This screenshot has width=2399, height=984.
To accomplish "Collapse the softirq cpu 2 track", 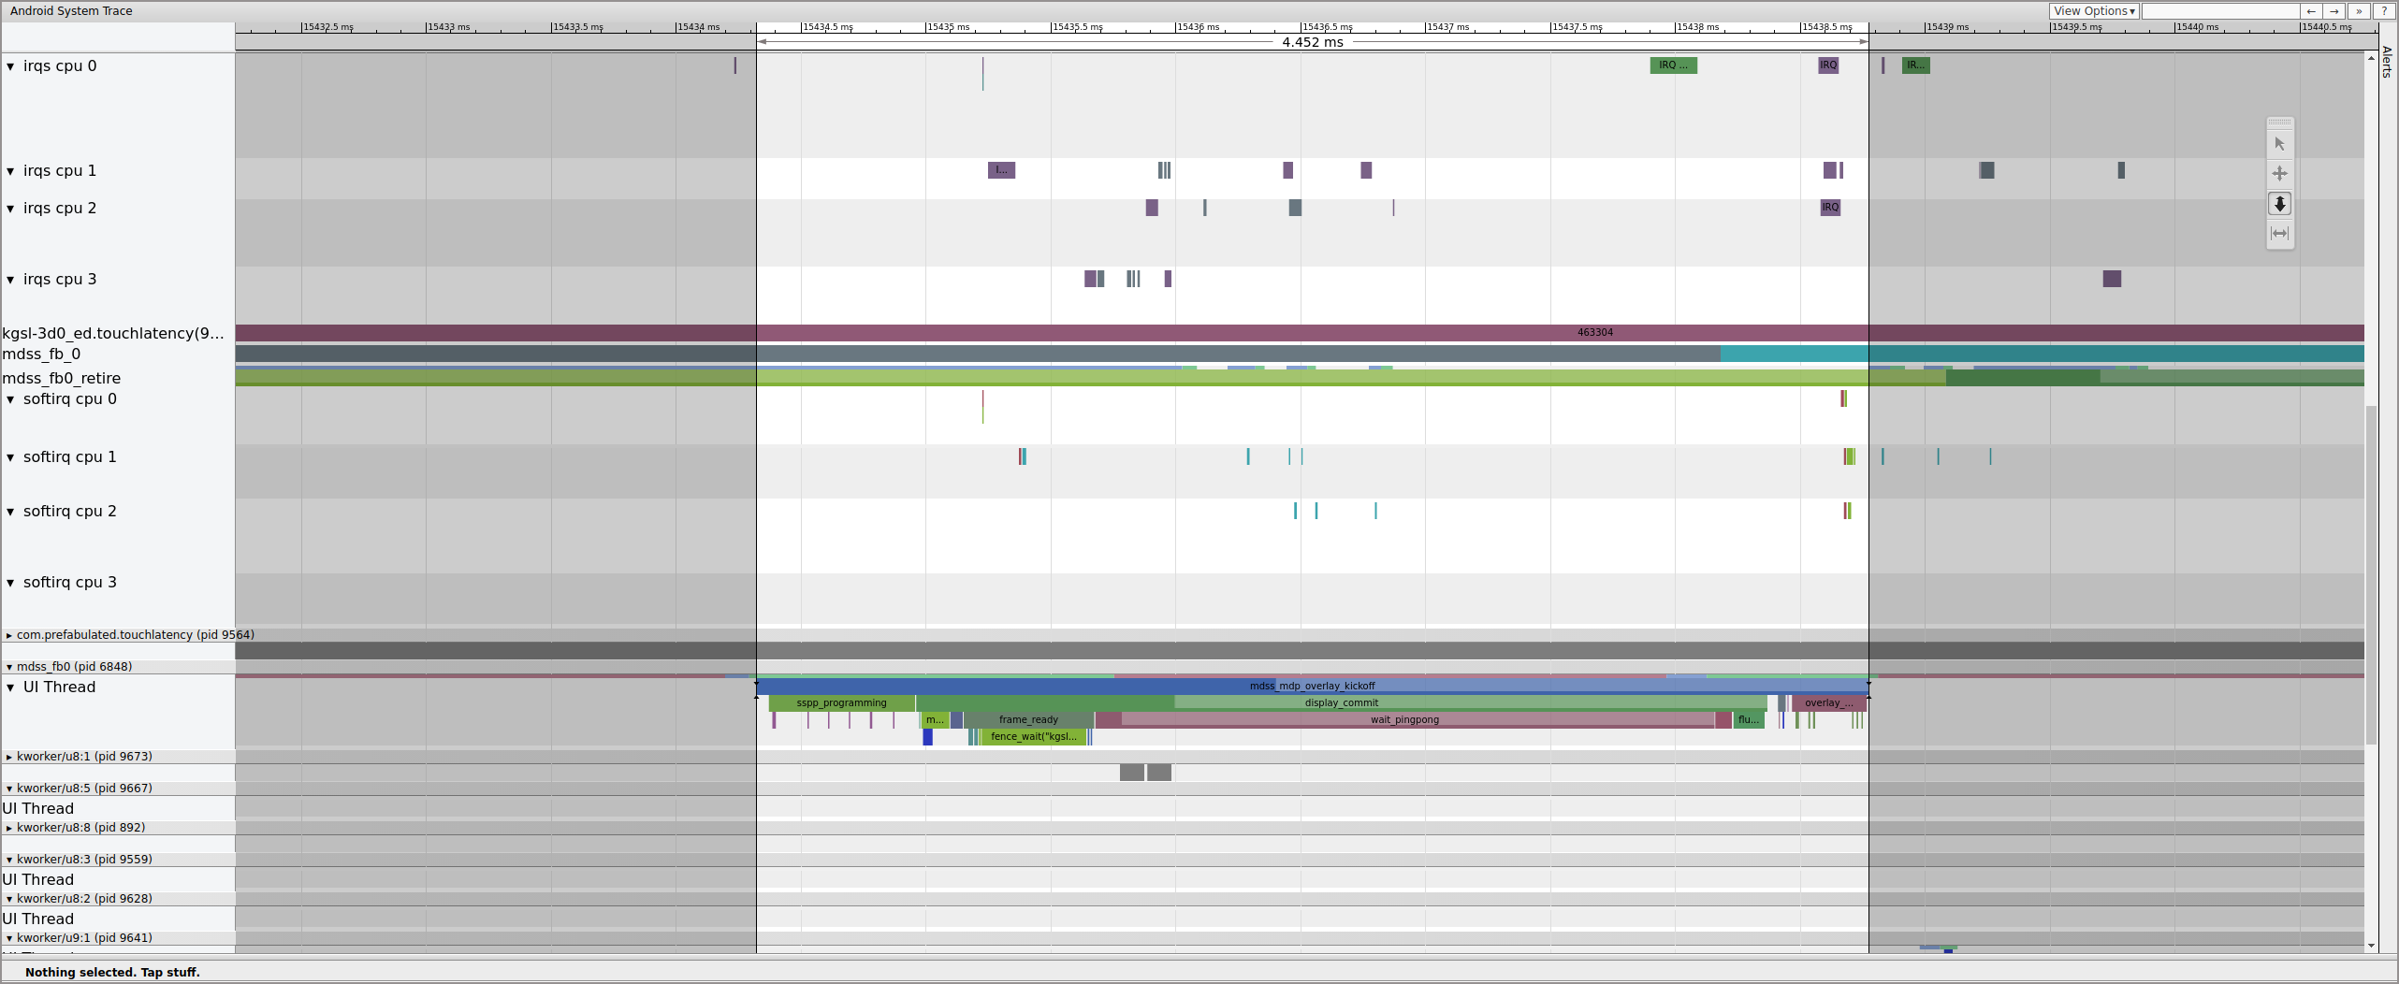I will (11, 511).
